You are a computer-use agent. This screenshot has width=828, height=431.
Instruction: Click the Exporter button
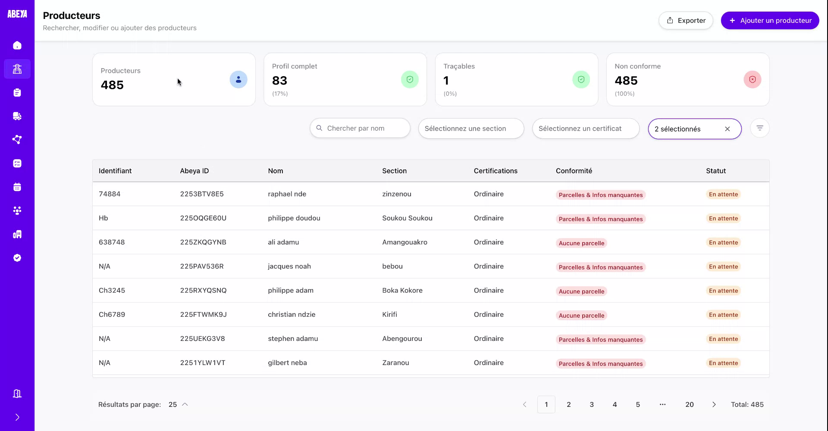(x=686, y=20)
